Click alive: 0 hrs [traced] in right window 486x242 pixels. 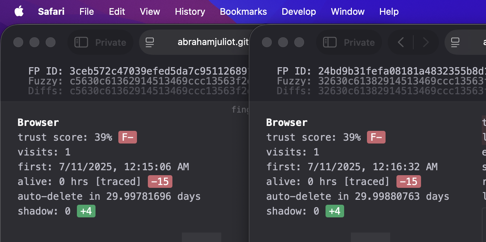pyautogui.click(x=328, y=181)
